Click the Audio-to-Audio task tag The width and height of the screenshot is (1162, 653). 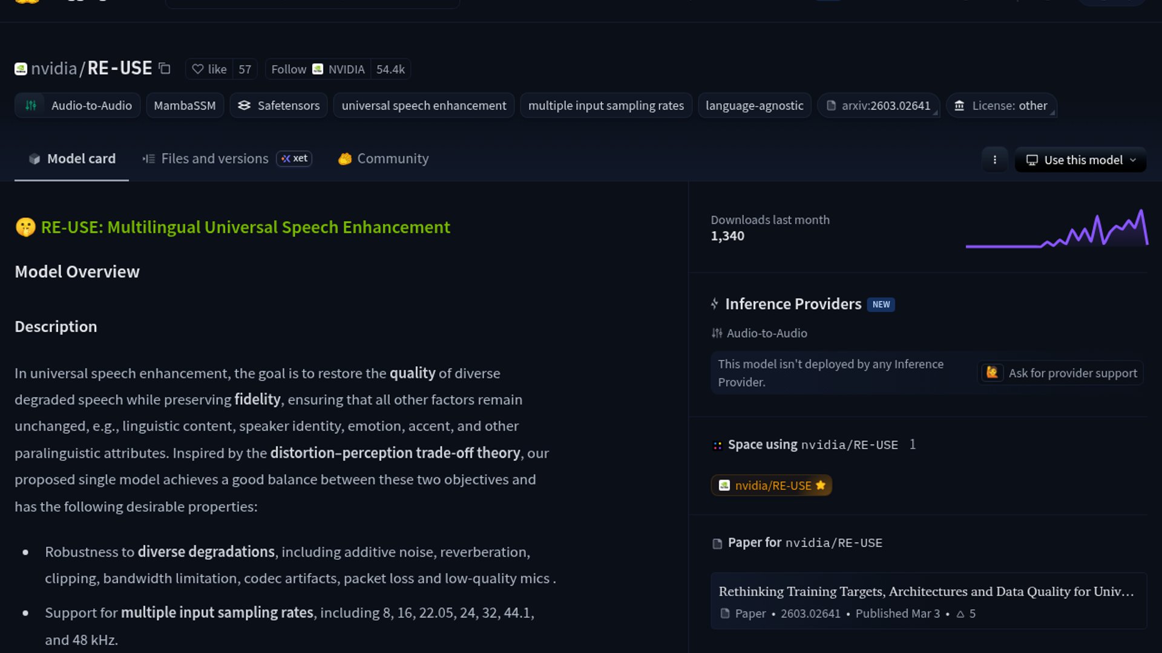[x=78, y=105]
